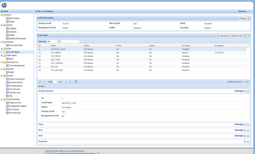Viewport: 255px width, 154px height.
Task: Click the HP logo icon
Action: point(4,5)
